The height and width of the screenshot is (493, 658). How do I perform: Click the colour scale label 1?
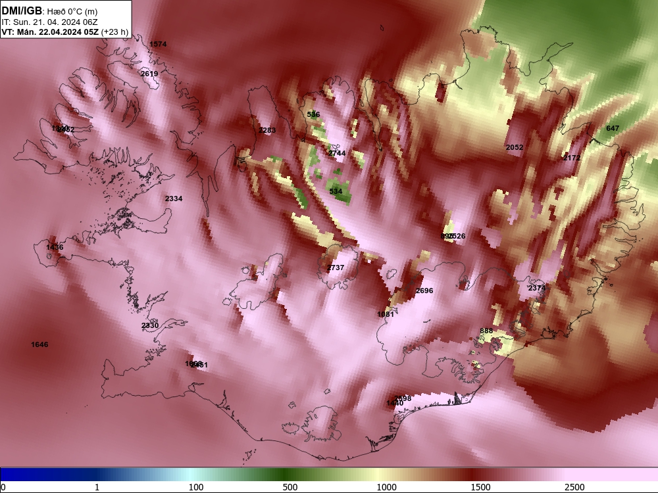pos(97,487)
